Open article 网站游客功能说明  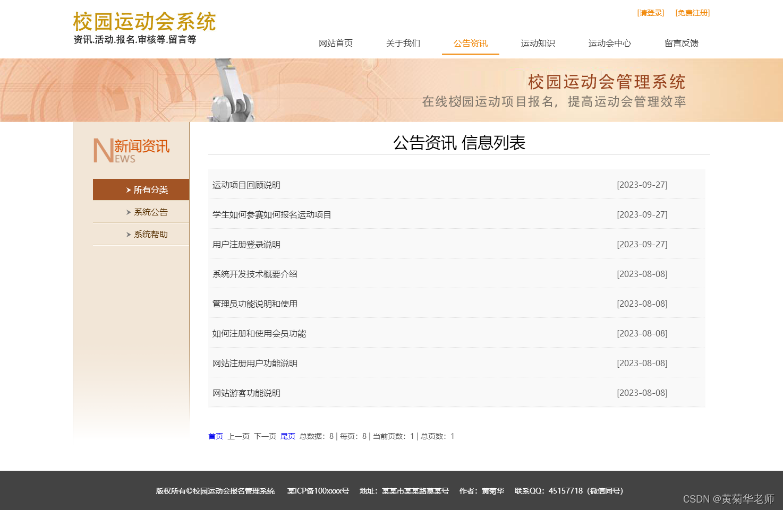(x=246, y=393)
